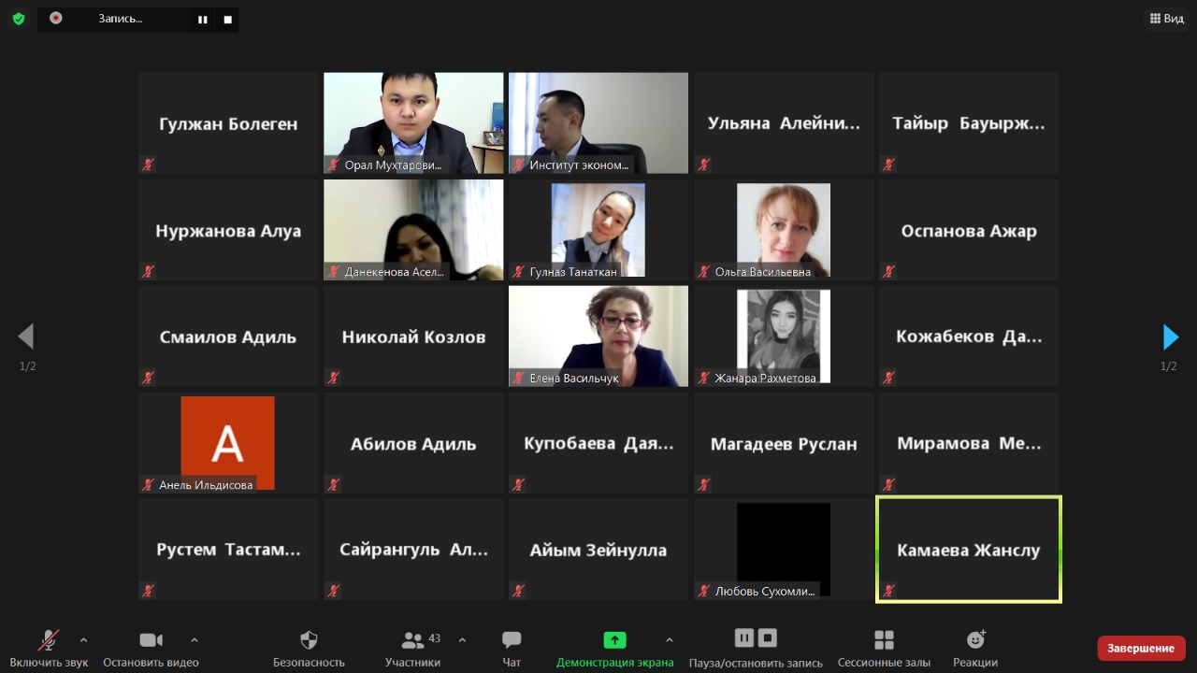Expand the participants options arrow

(462, 640)
